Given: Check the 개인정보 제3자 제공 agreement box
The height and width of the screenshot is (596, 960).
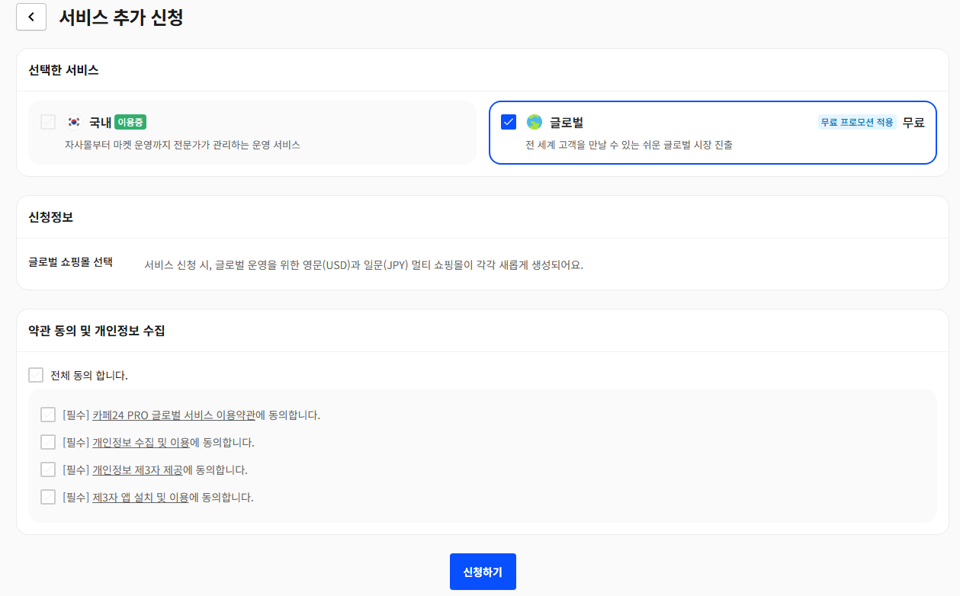Looking at the screenshot, I should (x=48, y=469).
